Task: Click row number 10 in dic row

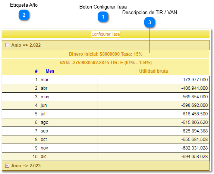Action: coord(35,157)
